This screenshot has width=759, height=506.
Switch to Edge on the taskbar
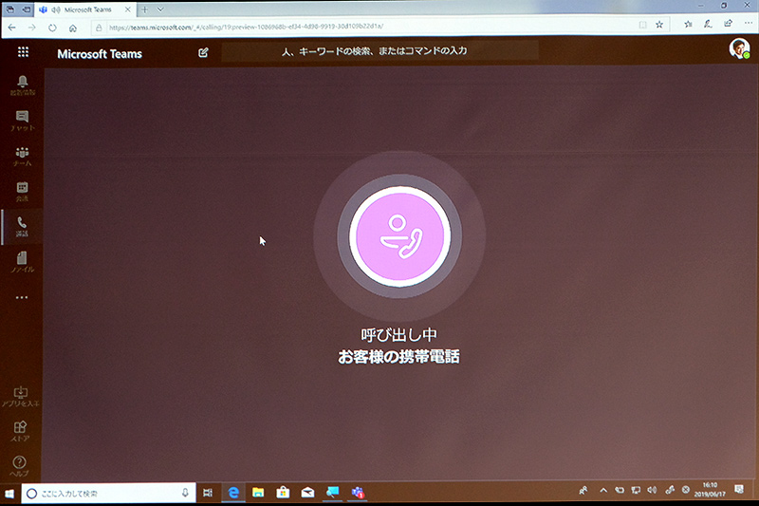click(233, 493)
